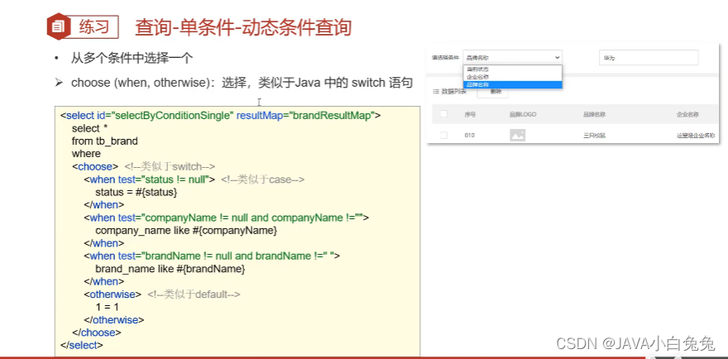
Task: Click the brand logo placeholder image
Action: click(517, 135)
